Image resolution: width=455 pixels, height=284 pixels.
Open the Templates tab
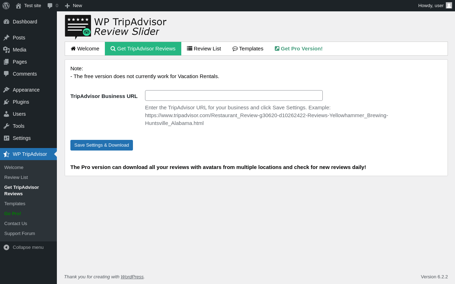(248, 49)
